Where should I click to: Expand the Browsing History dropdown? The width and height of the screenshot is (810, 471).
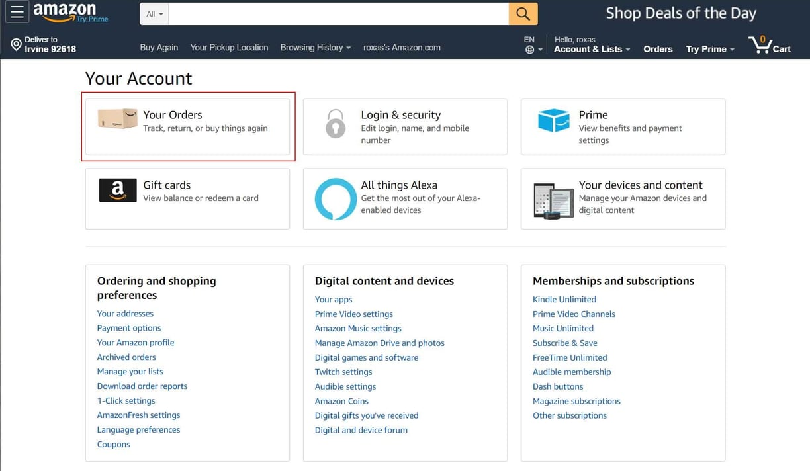tap(315, 48)
